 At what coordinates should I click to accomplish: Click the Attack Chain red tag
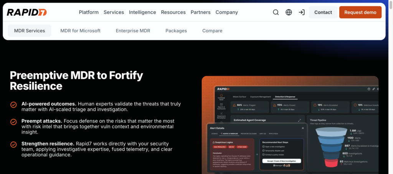241,147
